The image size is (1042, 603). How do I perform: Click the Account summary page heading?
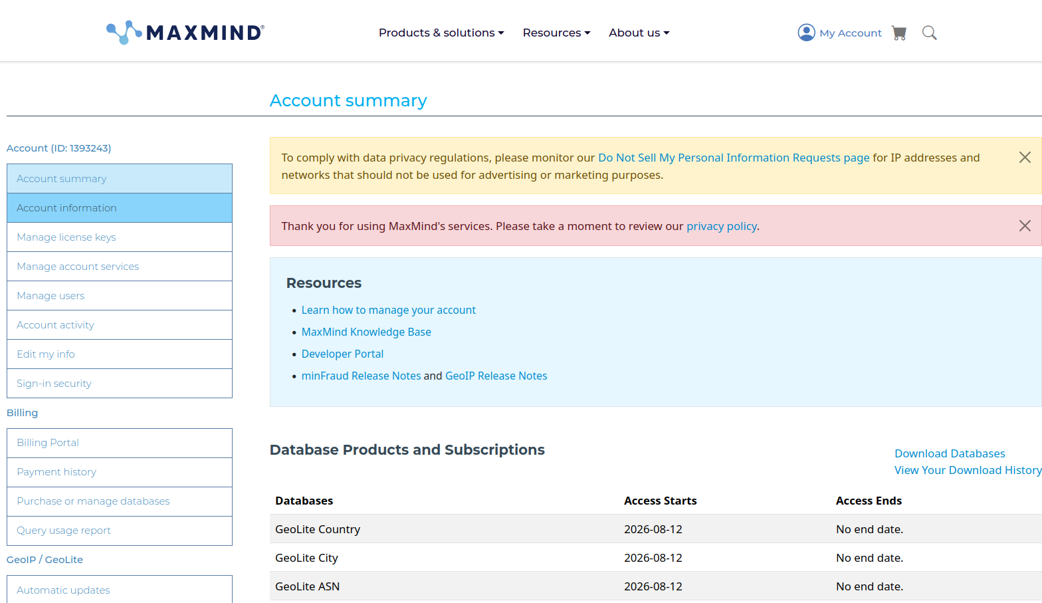pos(348,100)
